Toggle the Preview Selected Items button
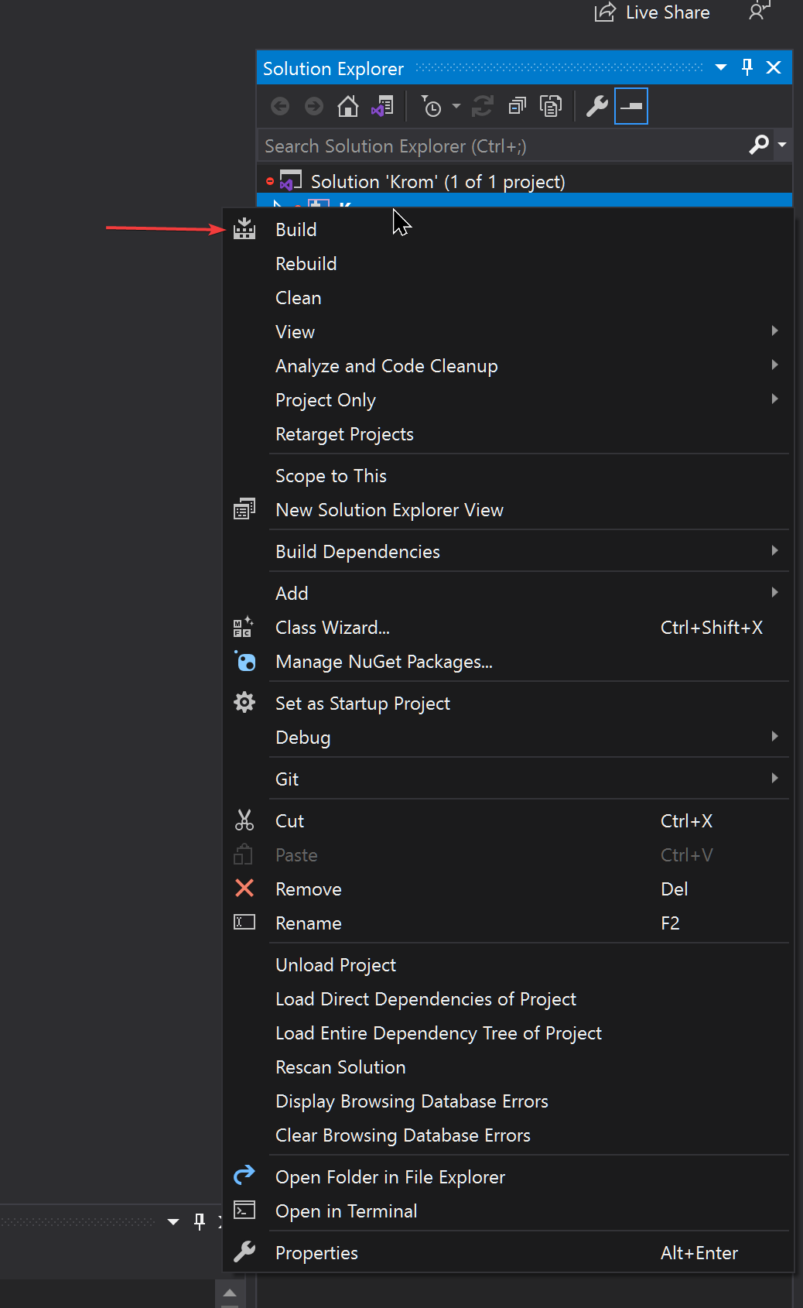 coord(631,106)
